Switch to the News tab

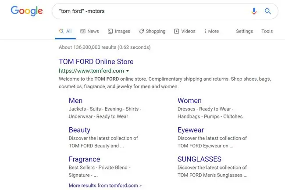90,31
